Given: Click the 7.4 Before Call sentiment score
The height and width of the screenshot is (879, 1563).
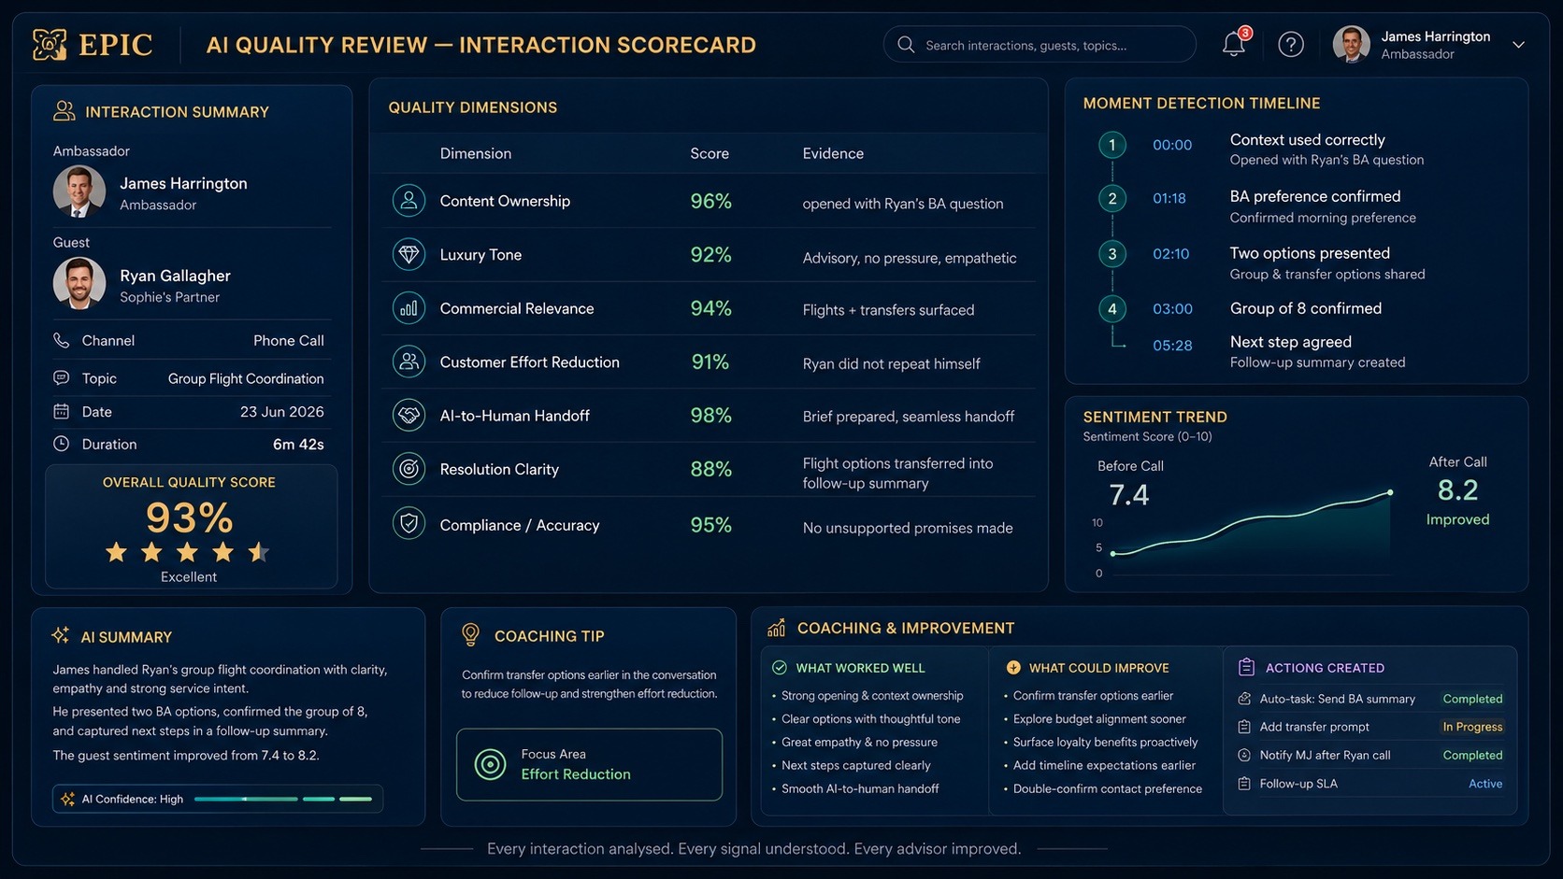Looking at the screenshot, I should tap(1128, 494).
